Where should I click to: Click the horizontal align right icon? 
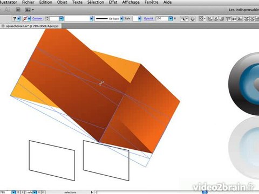tap(222, 18)
